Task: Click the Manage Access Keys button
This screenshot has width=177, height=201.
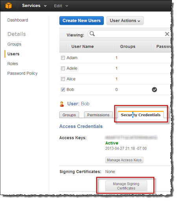Action: pyautogui.click(x=124, y=160)
